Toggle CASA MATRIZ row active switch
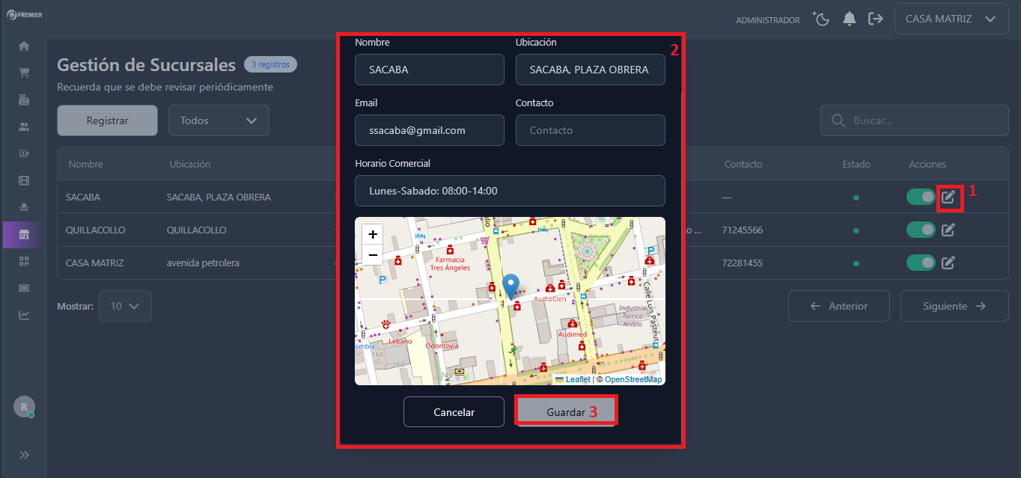Screen dimensions: 1021x478 click(921, 263)
